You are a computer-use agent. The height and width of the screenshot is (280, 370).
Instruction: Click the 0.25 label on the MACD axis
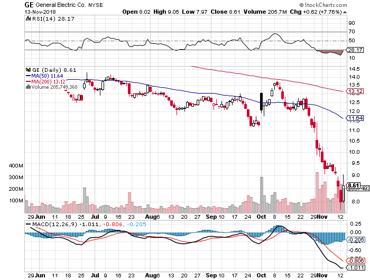pyautogui.click(x=356, y=223)
